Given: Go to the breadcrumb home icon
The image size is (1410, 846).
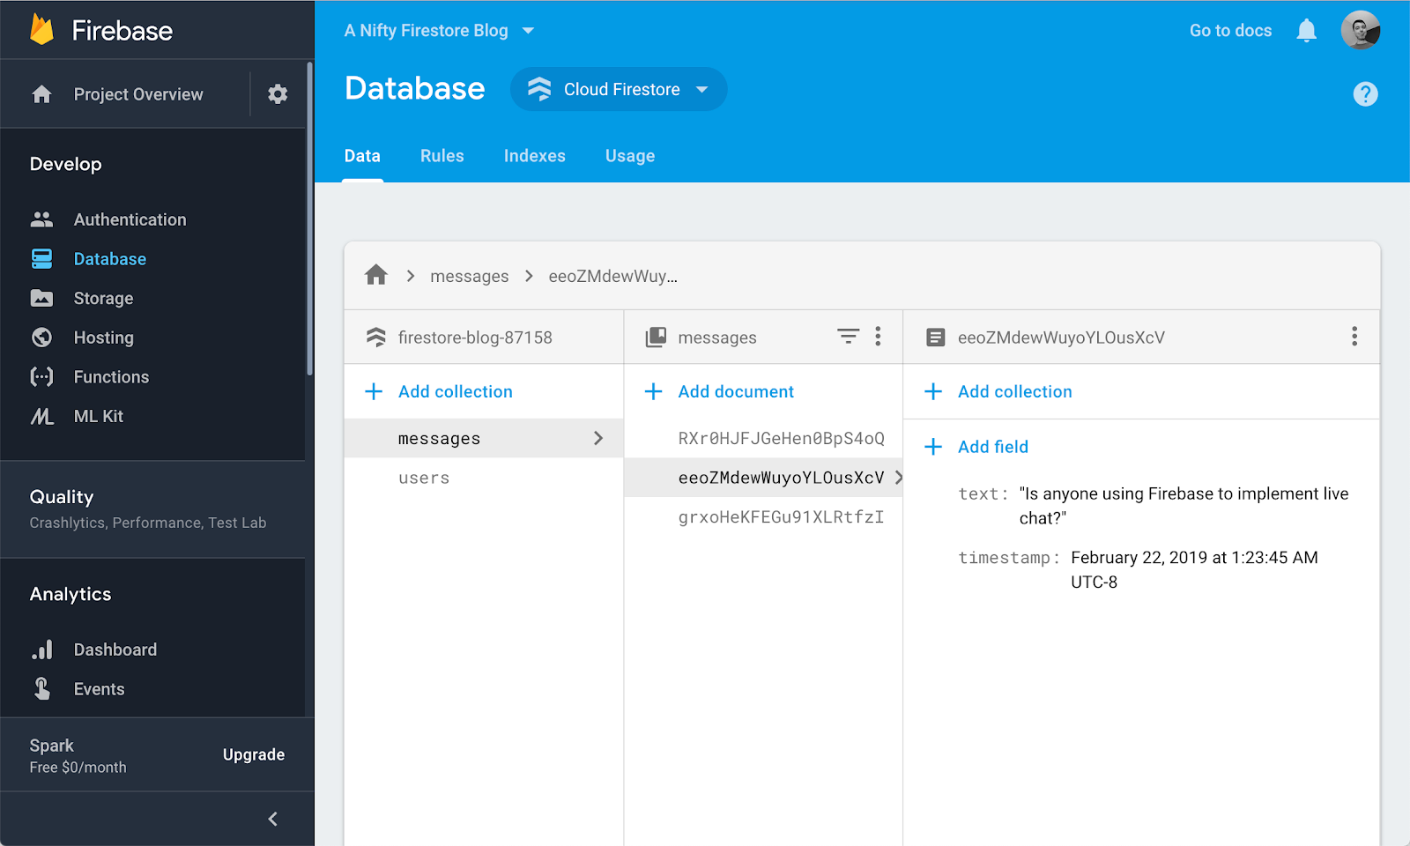Looking at the screenshot, I should pyautogui.click(x=376, y=275).
